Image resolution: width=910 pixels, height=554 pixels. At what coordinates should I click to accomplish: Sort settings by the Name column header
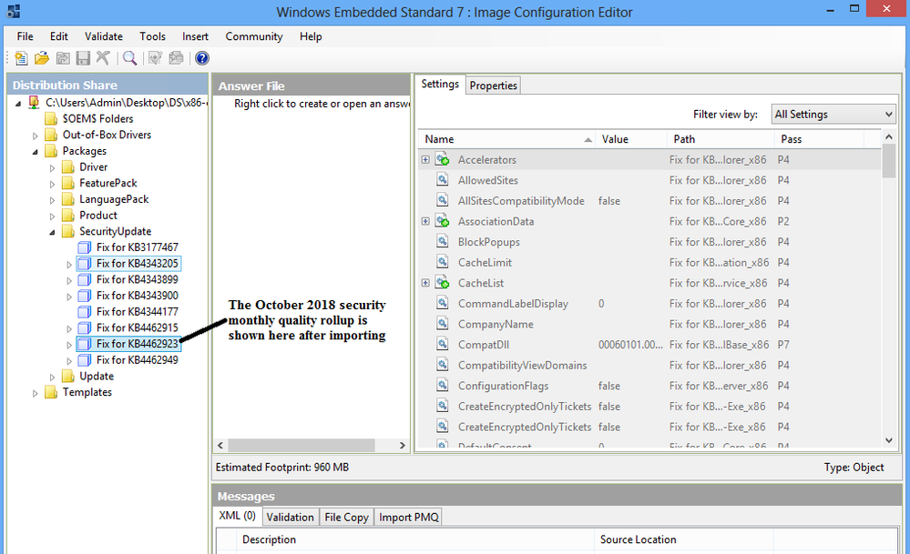(x=506, y=139)
